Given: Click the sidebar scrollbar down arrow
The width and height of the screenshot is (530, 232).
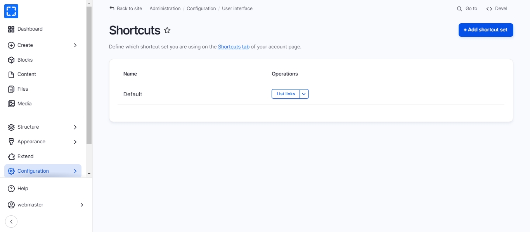Looking at the screenshot, I should click(x=89, y=174).
